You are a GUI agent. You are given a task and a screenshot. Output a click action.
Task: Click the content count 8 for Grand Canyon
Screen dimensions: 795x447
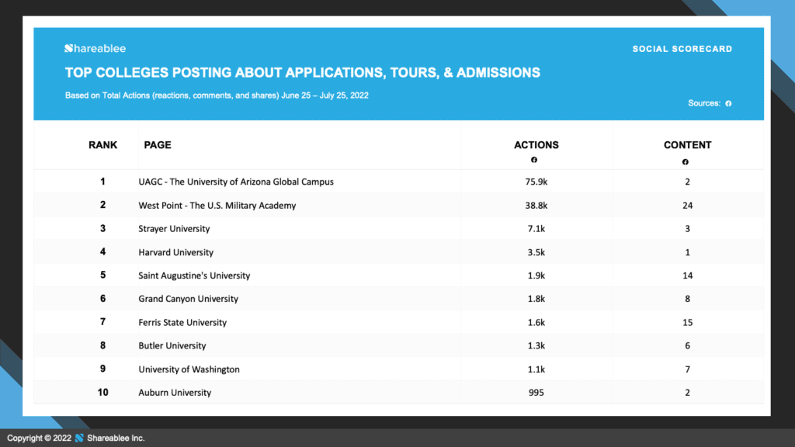tap(688, 299)
